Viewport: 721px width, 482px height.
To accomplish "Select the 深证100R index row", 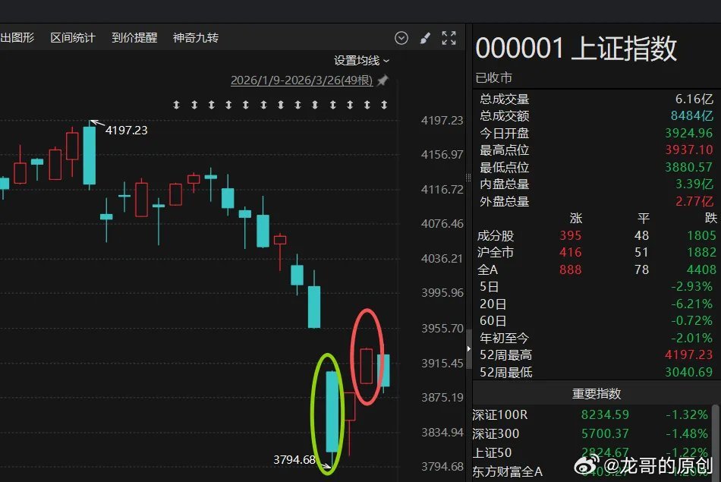I will click(x=591, y=415).
